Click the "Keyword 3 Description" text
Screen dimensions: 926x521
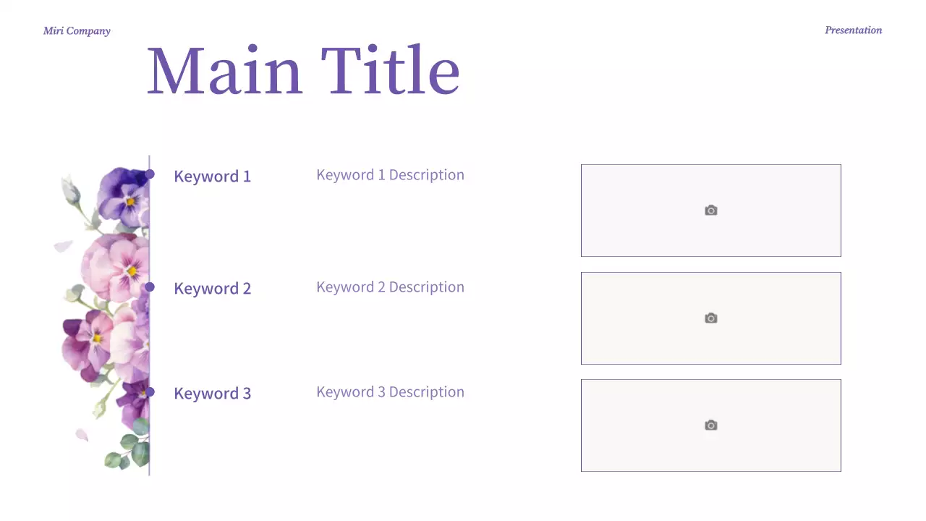pos(390,392)
